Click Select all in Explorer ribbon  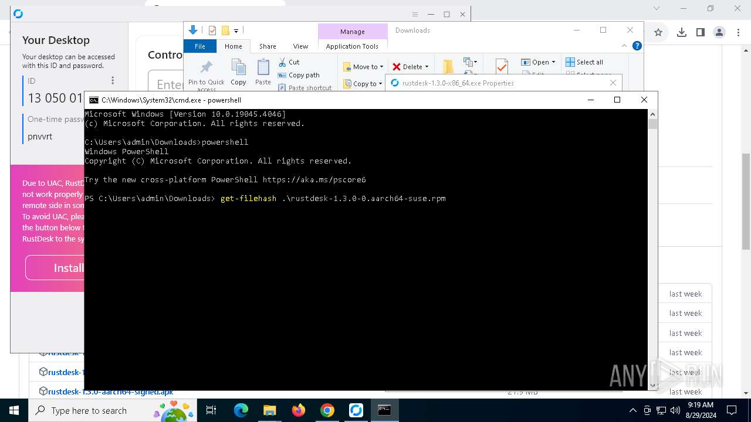point(584,62)
